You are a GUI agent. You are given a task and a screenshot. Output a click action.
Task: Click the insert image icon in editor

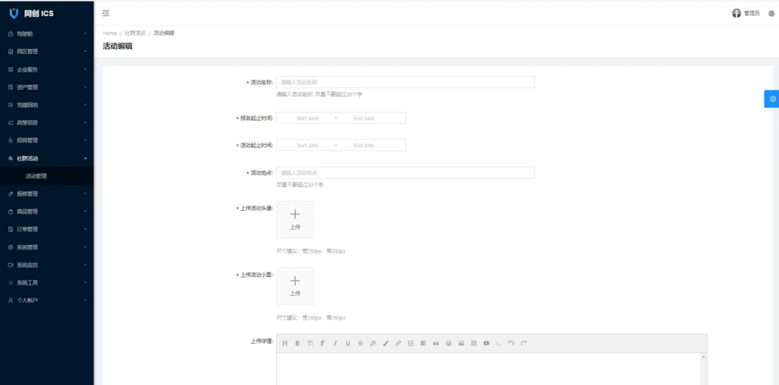[461, 343]
